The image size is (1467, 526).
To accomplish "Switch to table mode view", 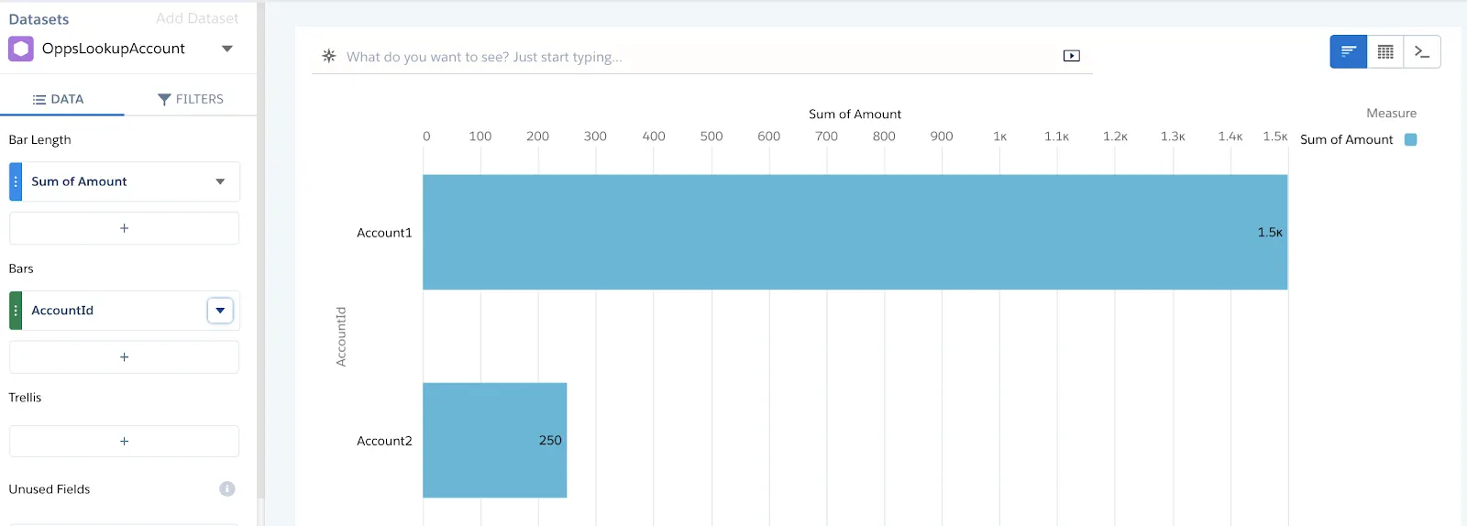I will point(1385,52).
